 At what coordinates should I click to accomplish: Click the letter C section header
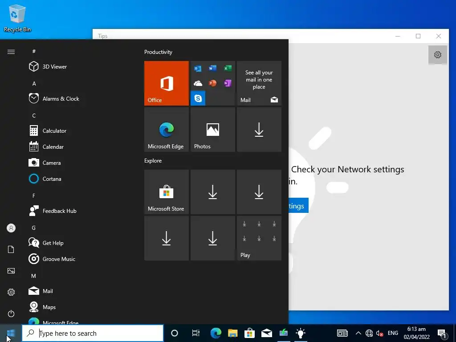(x=34, y=115)
